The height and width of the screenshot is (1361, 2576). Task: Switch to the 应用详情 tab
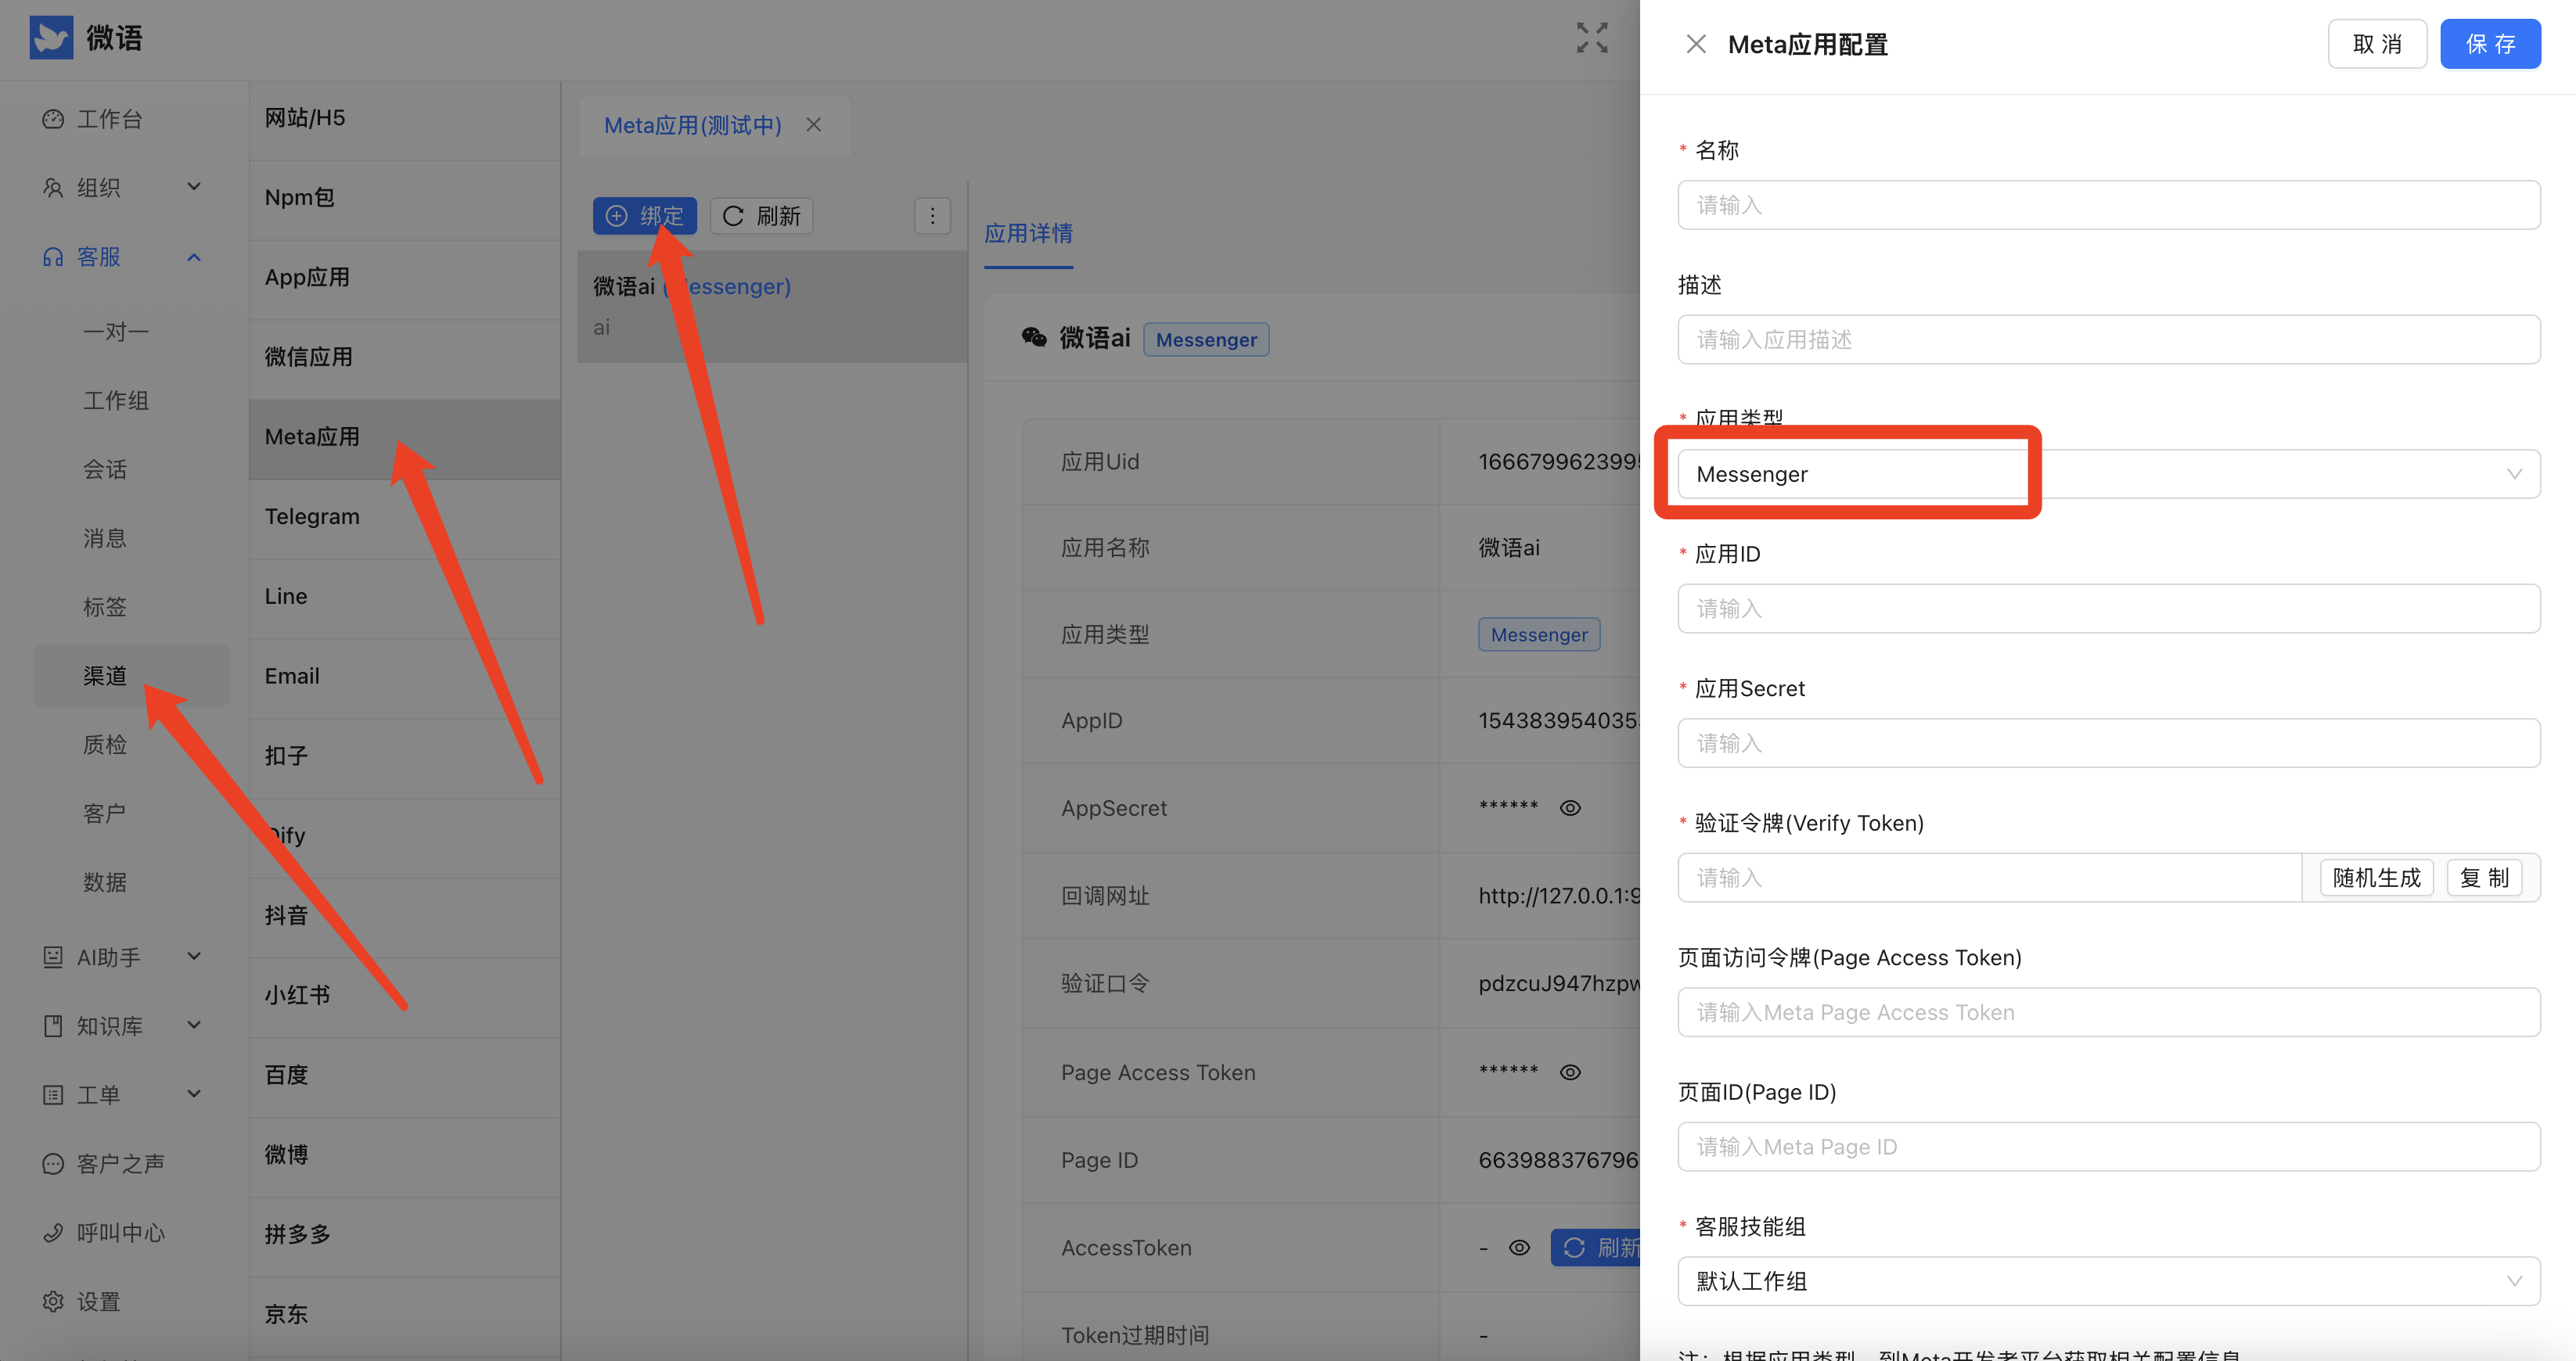tap(1028, 234)
